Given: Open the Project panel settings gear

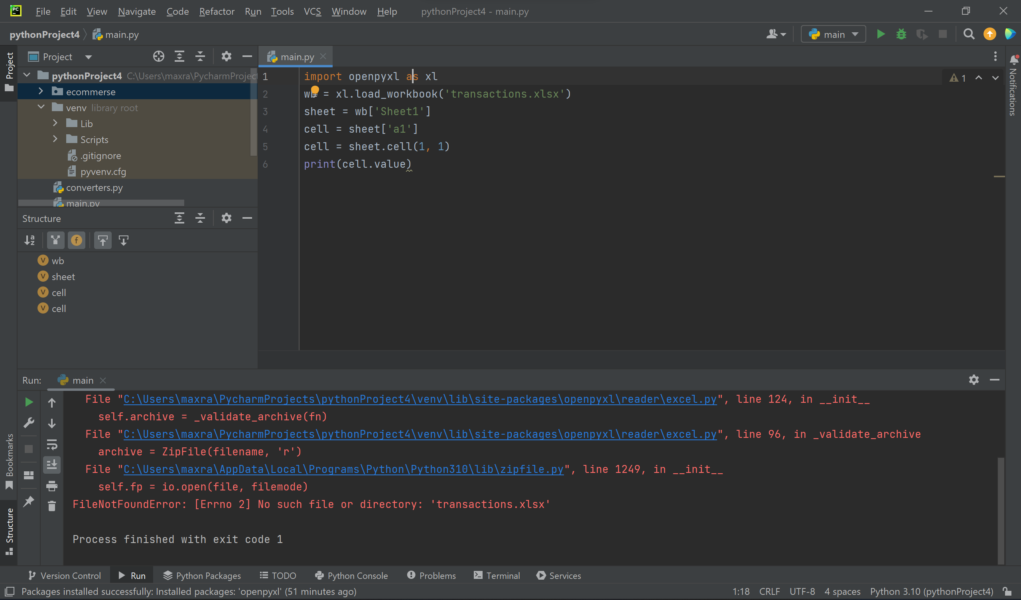Looking at the screenshot, I should click(227, 56).
